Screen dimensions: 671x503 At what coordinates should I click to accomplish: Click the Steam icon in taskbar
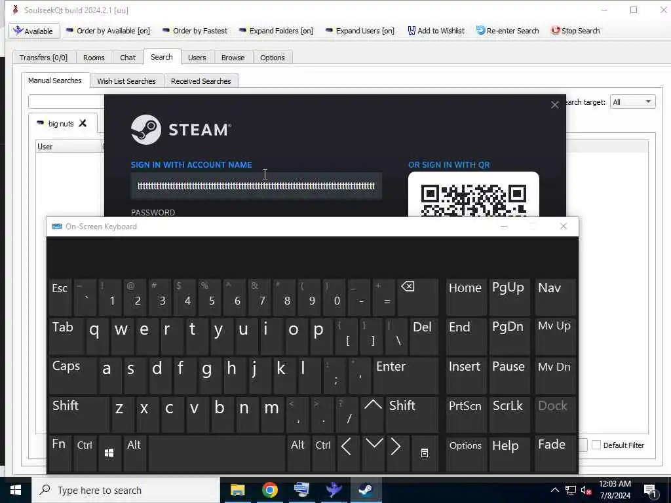tap(366, 490)
